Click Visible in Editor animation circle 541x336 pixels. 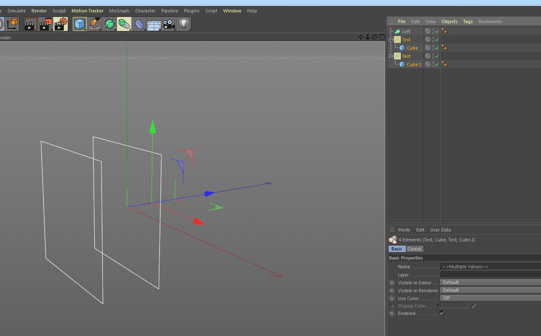[392, 283]
